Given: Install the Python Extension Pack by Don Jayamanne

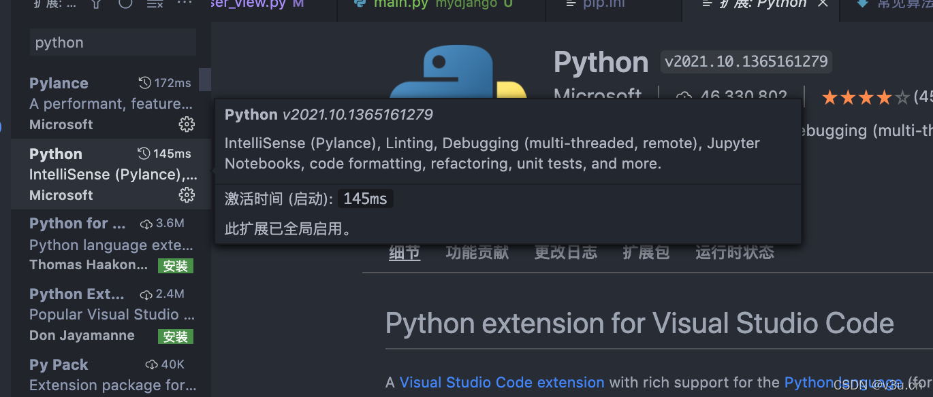Looking at the screenshot, I should click(x=176, y=336).
